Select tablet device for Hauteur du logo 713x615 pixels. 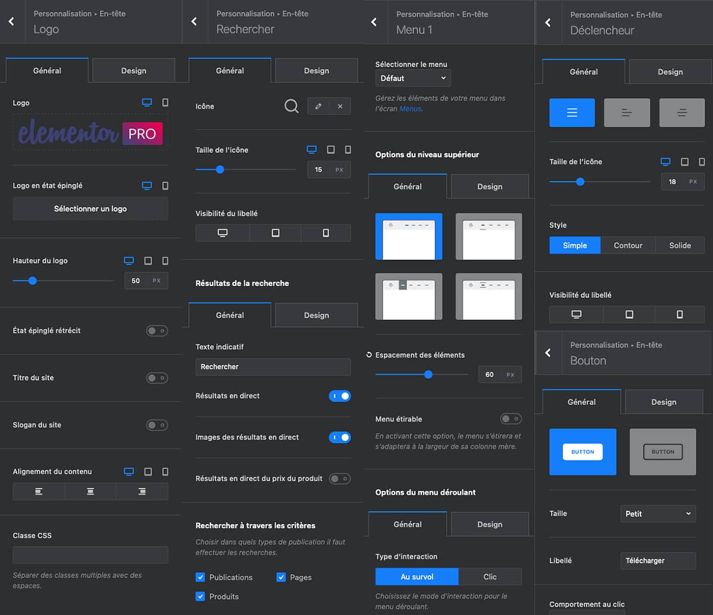pos(148,261)
